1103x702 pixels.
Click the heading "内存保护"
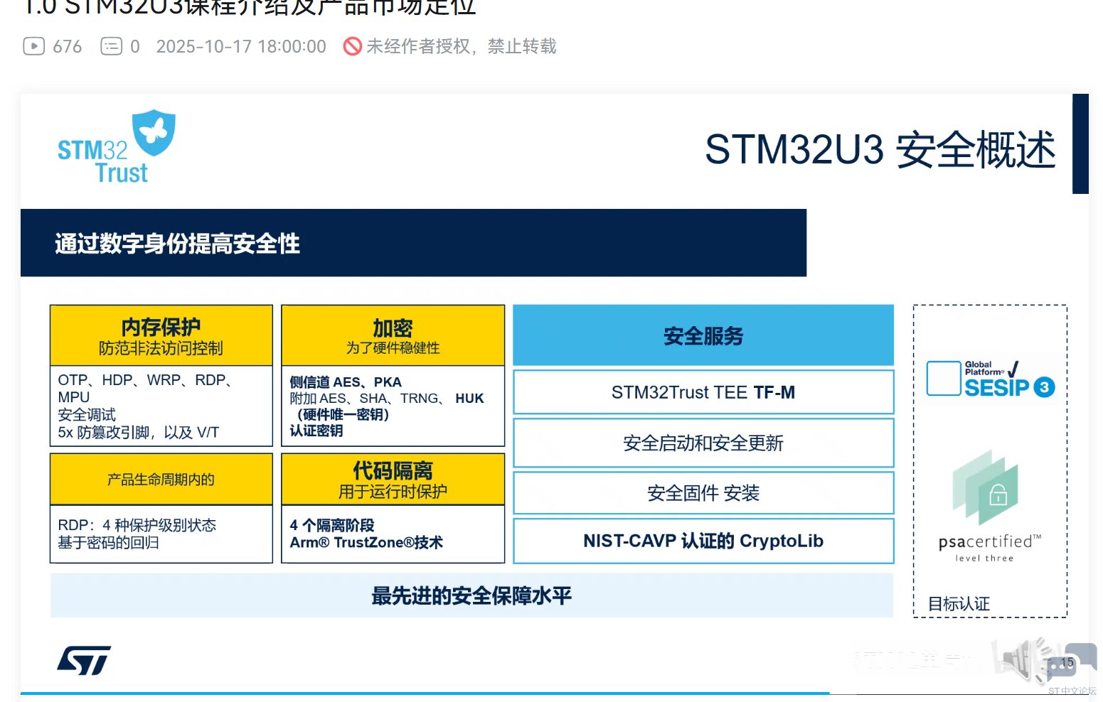click(161, 327)
